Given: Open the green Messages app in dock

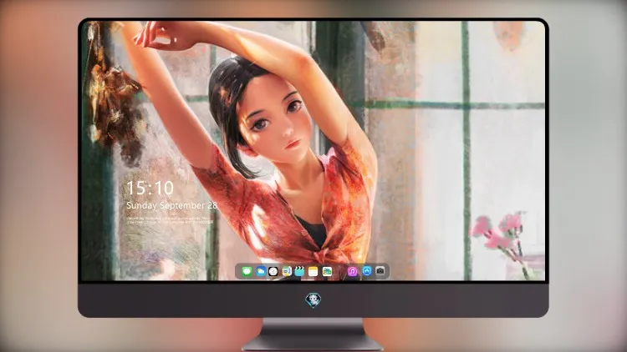Looking at the screenshot, I should coord(247,272).
